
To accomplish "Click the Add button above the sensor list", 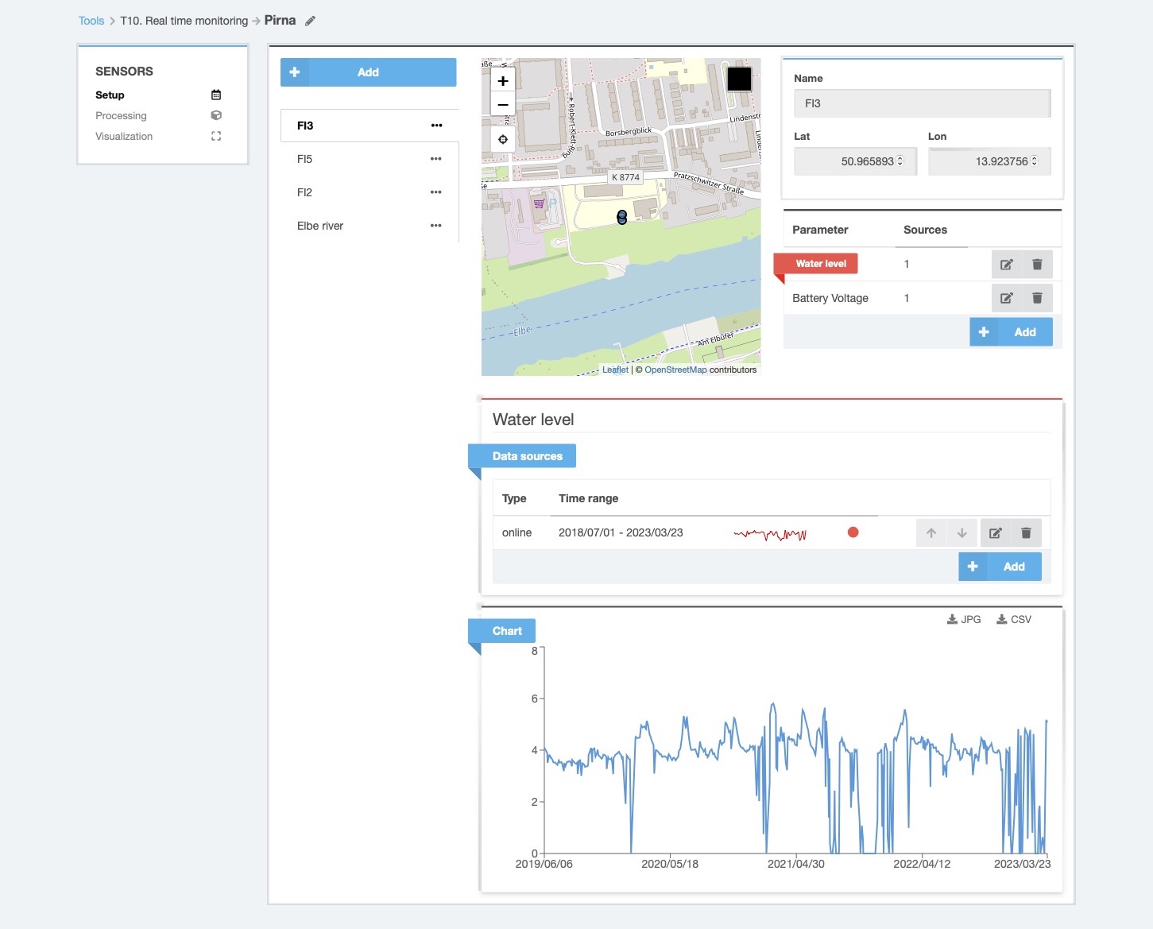I will [368, 72].
